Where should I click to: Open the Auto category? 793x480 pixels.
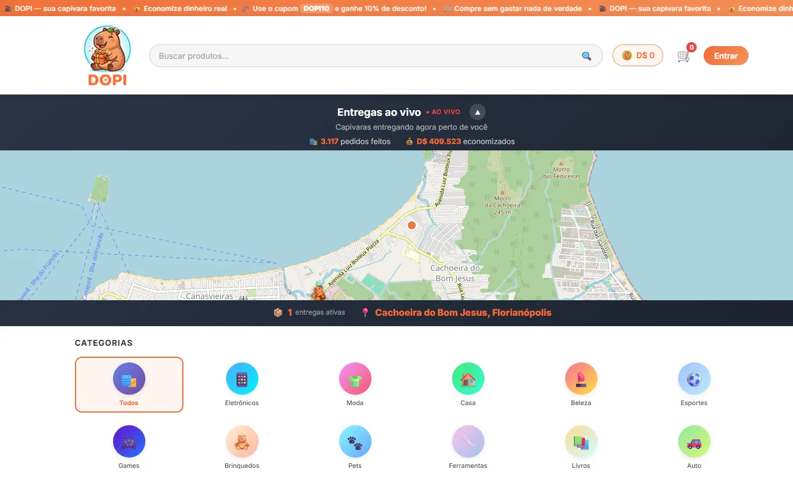click(x=694, y=447)
